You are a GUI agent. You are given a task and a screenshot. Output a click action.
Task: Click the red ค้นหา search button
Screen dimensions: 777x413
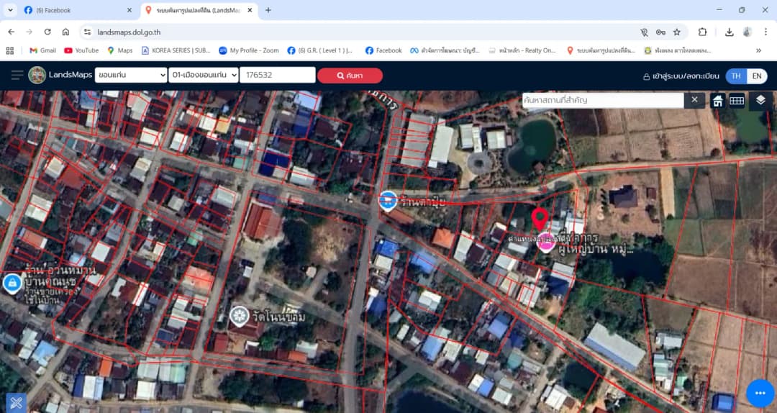tap(350, 76)
